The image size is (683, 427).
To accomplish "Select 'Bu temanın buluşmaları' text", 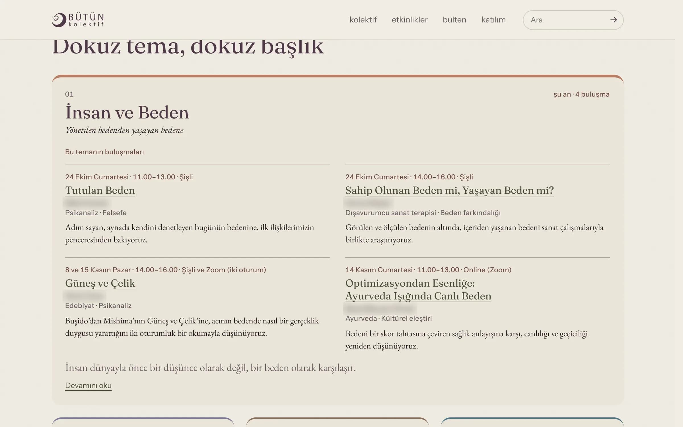I will tap(104, 152).
